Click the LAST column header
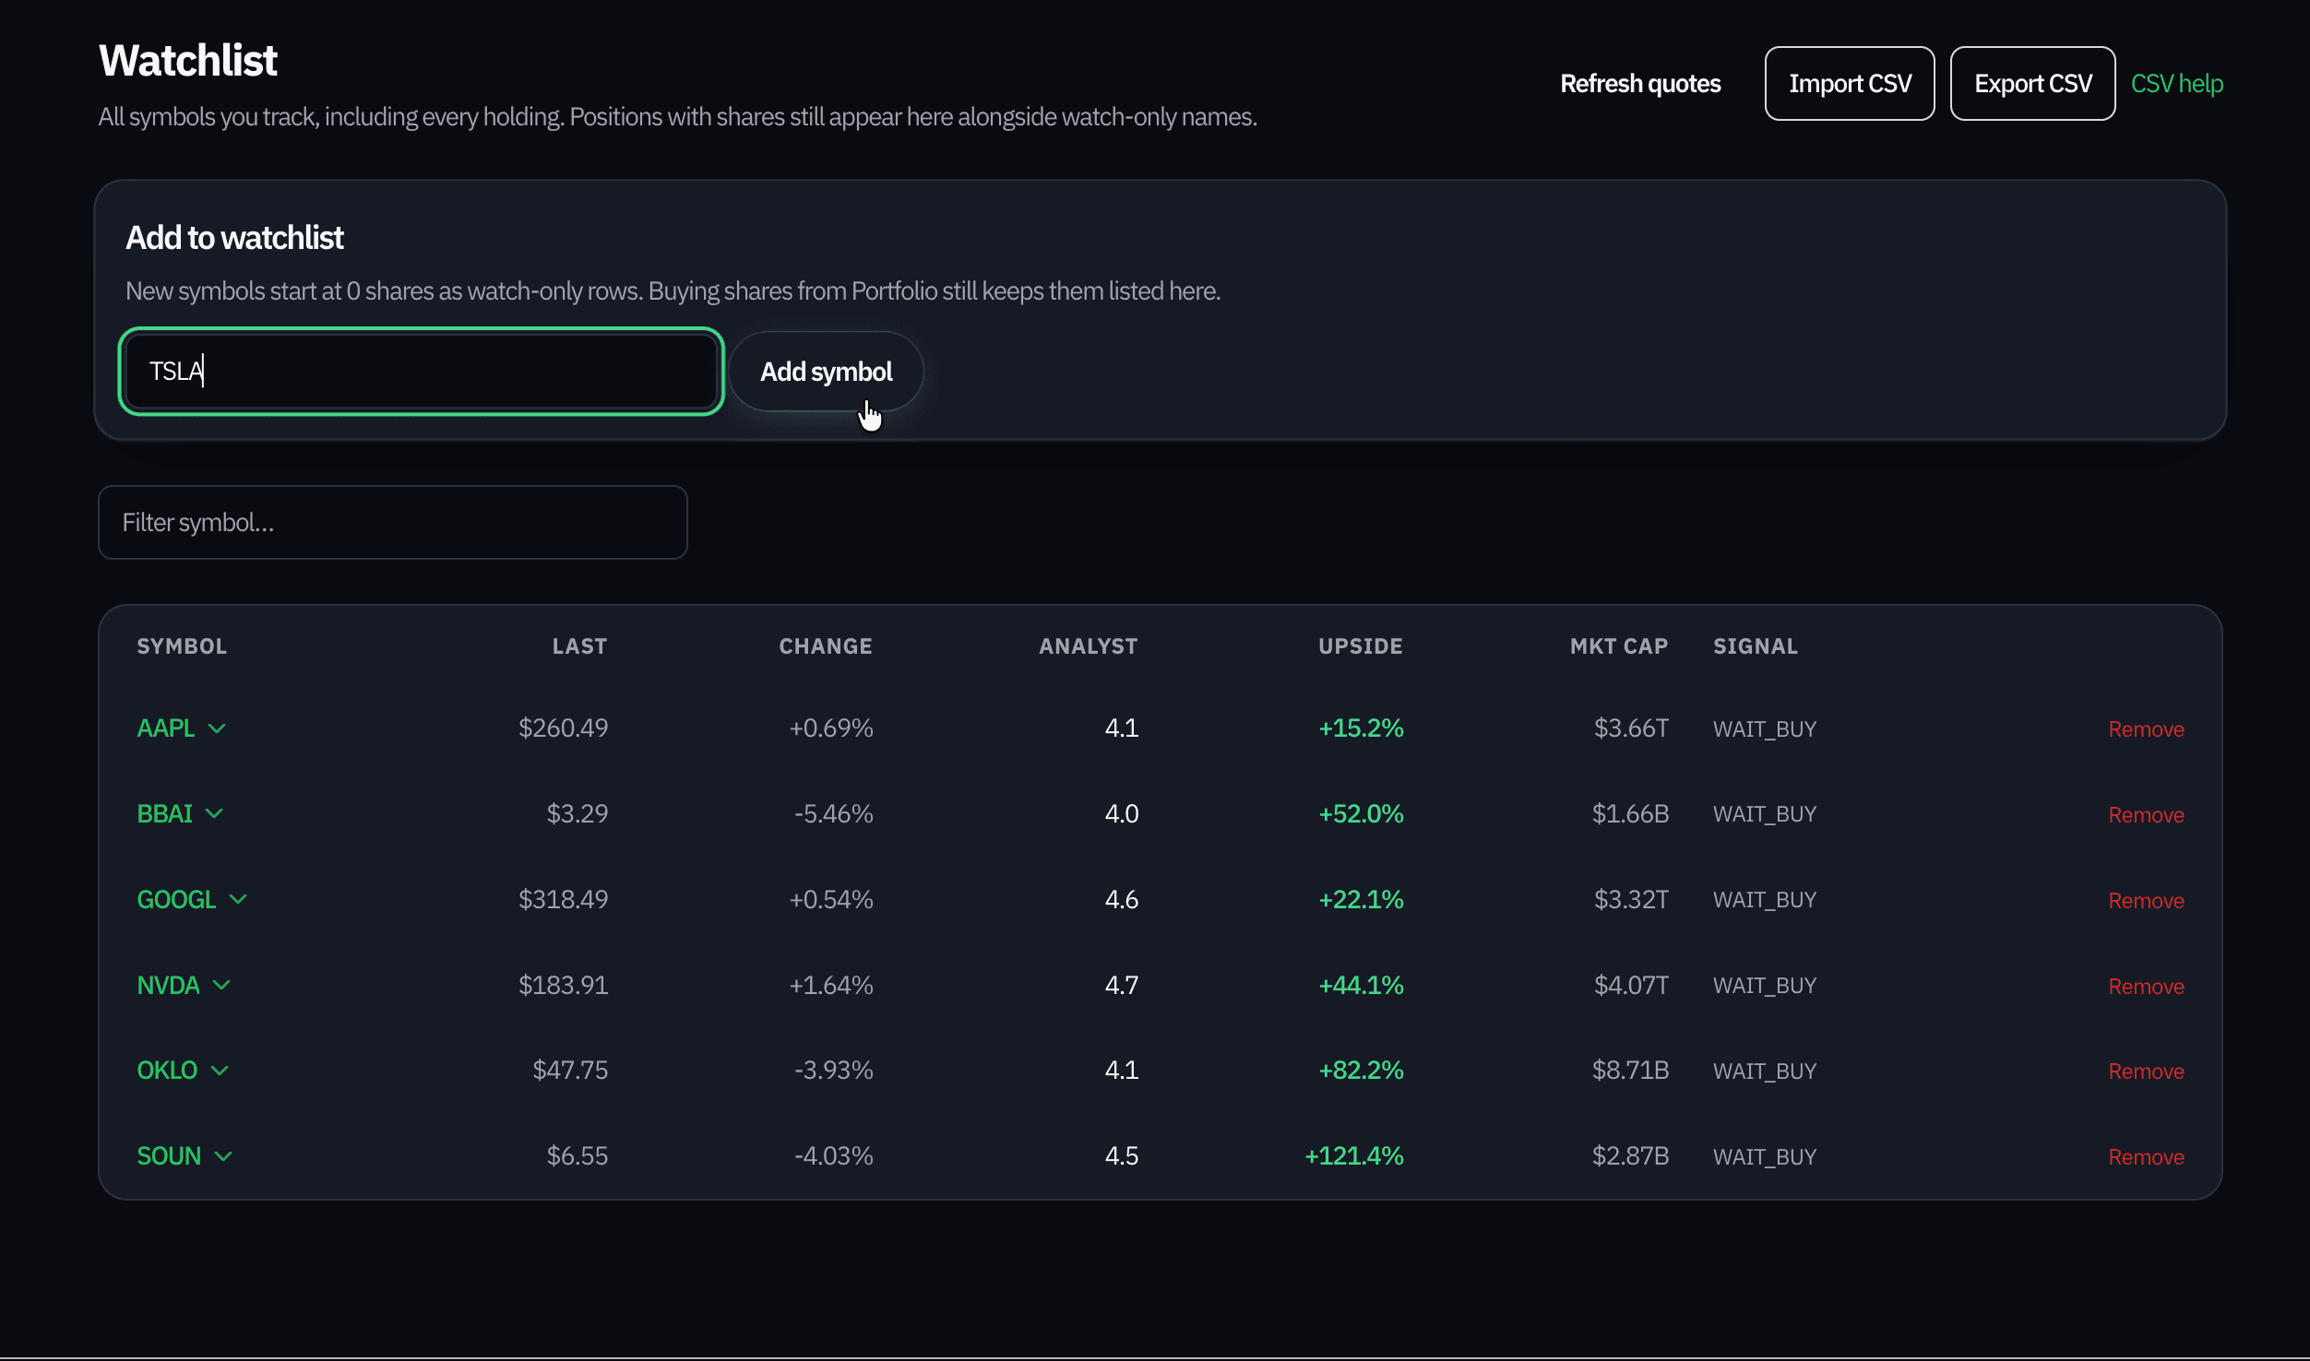The image size is (2310, 1361). coord(579,646)
